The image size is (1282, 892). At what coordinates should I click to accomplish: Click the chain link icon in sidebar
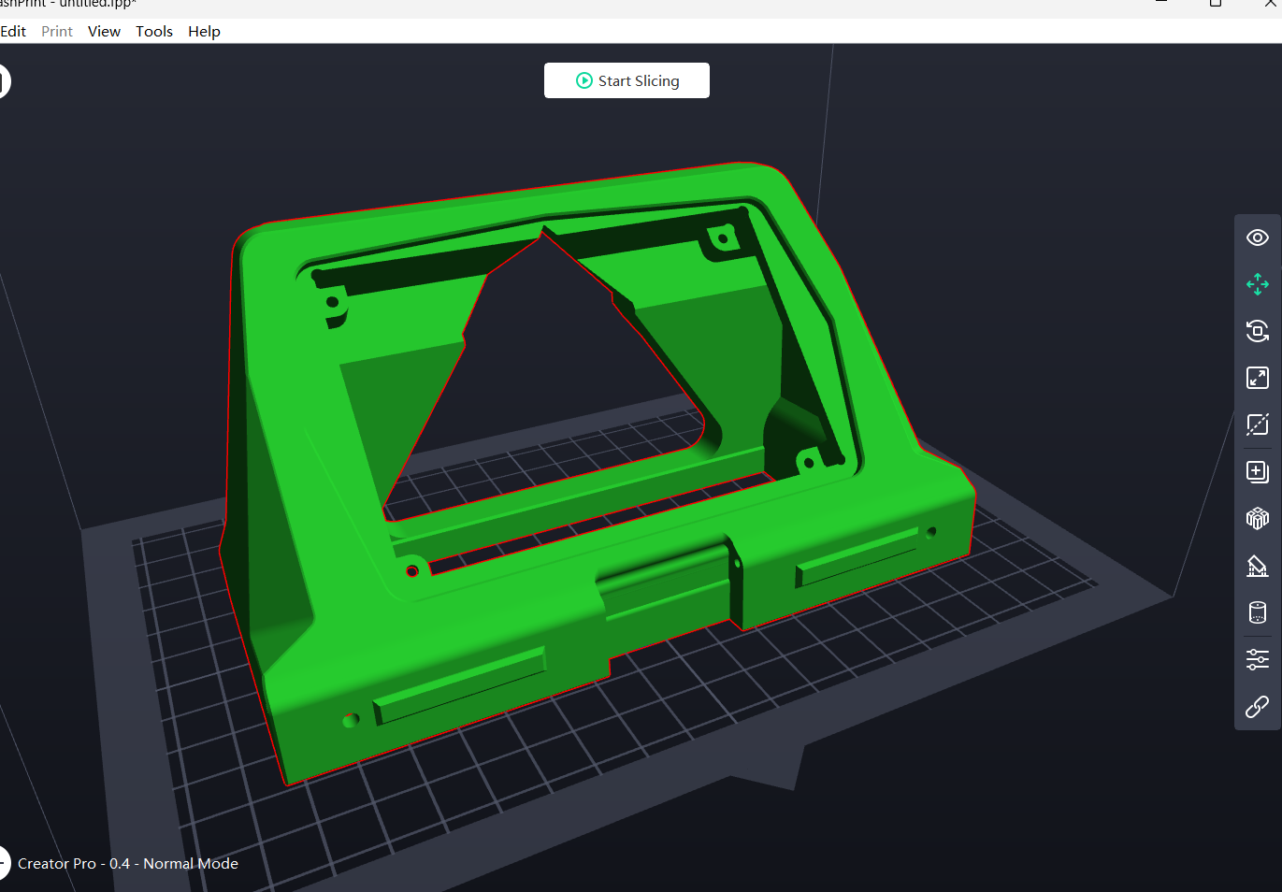point(1258,707)
